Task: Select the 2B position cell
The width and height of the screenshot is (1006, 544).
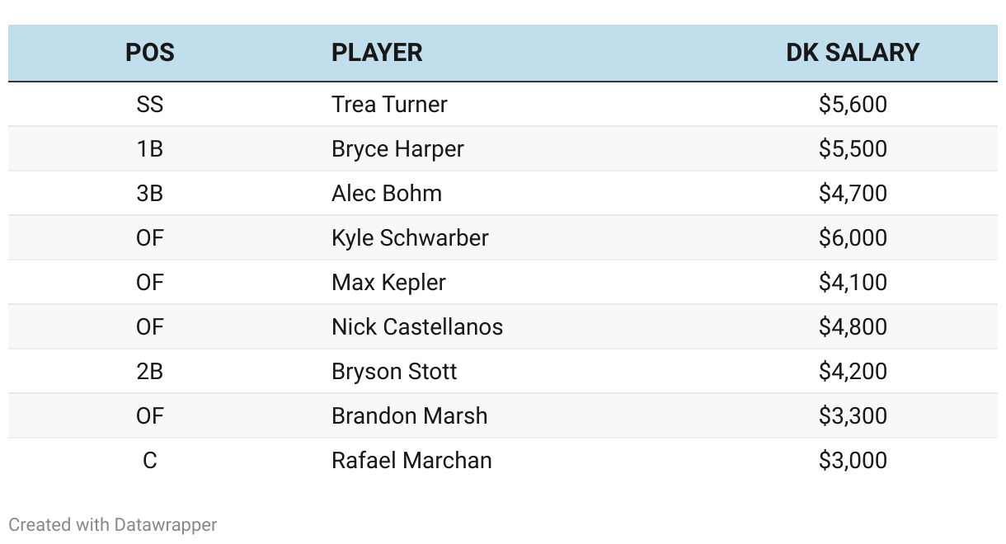Action: [149, 372]
